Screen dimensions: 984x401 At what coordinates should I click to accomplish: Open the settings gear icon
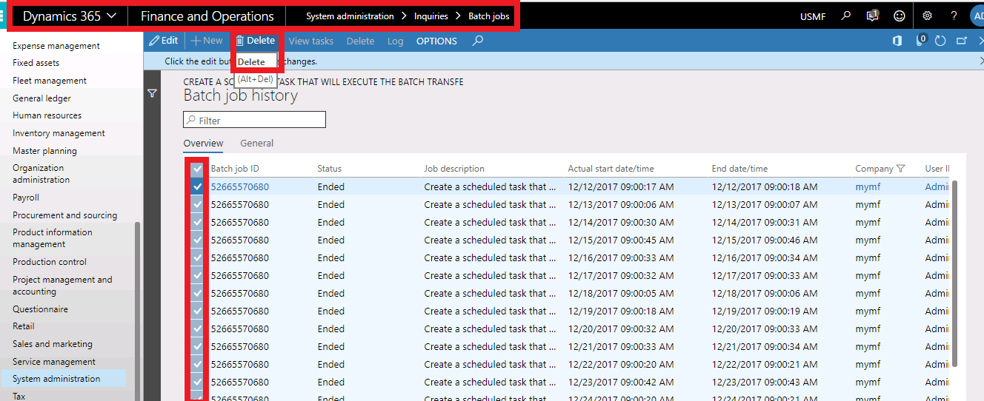point(927,16)
